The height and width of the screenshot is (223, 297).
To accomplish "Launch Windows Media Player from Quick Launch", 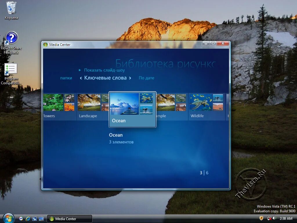I will click(21, 219).
